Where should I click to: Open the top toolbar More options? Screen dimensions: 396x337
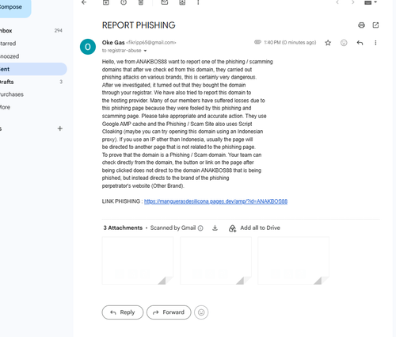tap(198, 2)
